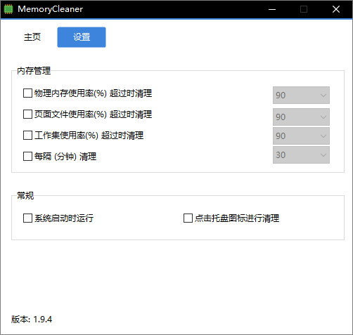Screen dimensions: 353x335
Task: Click the 内存管理 group heading
Action: 34,71
